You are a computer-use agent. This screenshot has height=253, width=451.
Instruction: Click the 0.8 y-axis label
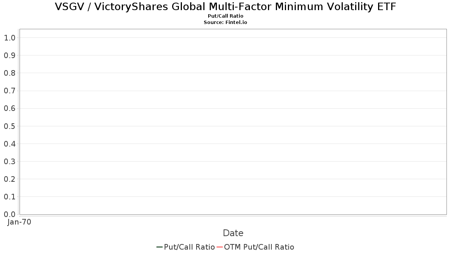click(x=9, y=73)
